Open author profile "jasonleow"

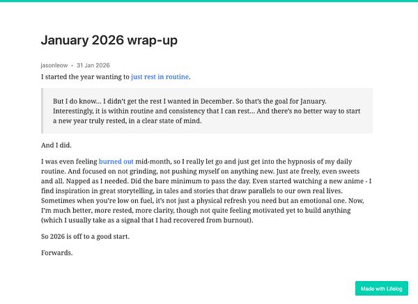click(54, 65)
